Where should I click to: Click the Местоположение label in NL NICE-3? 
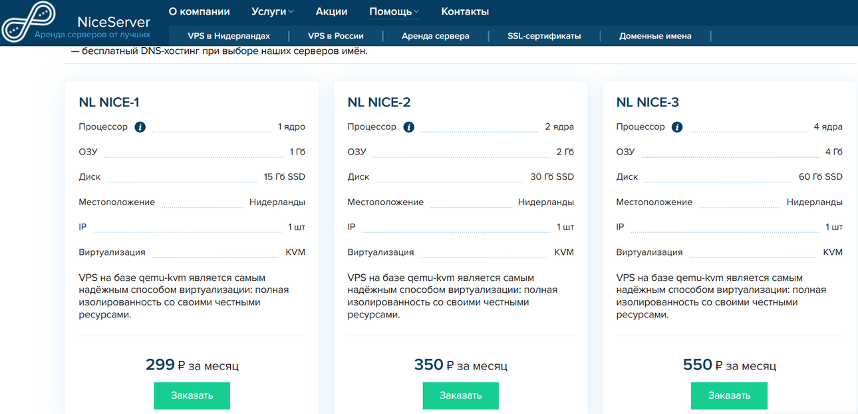[x=654, y=202]
